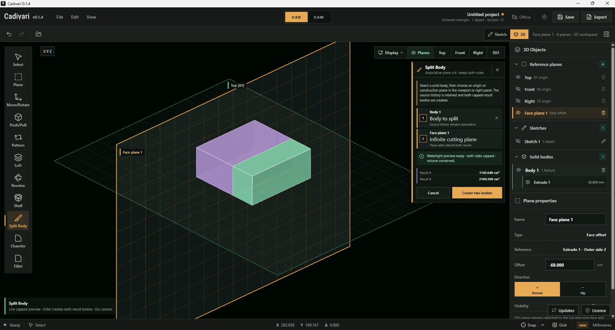Toggle Grid in the status bar

[x=560, y=325]
